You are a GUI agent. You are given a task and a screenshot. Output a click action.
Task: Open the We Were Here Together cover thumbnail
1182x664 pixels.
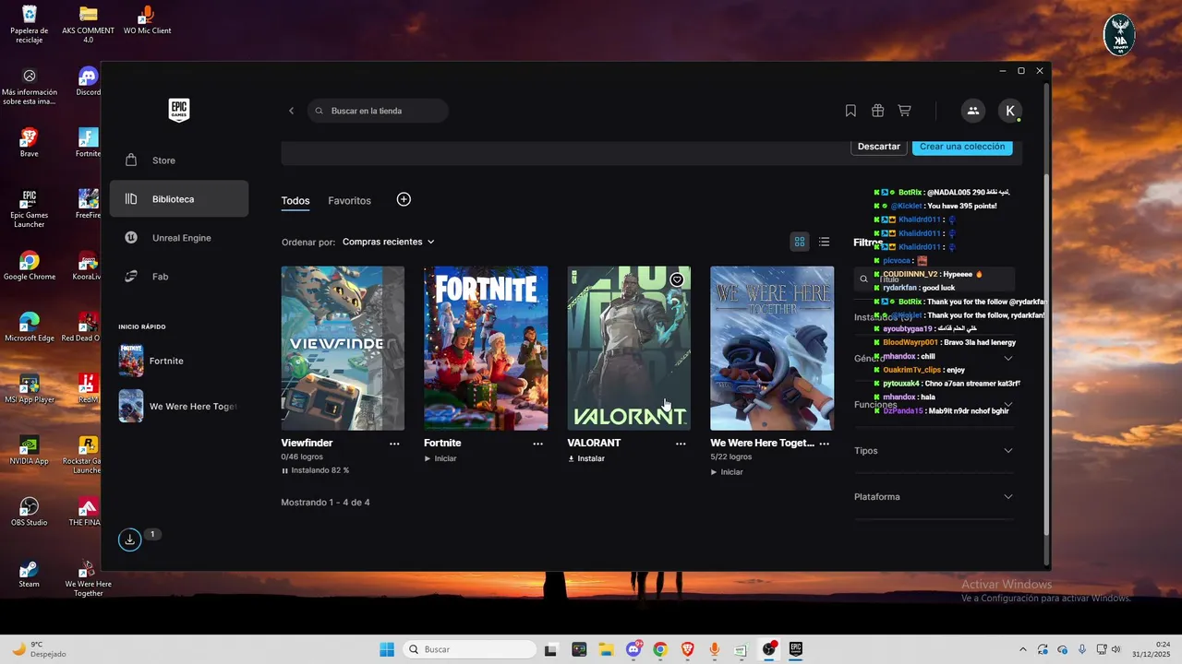(x=772, y=348)
